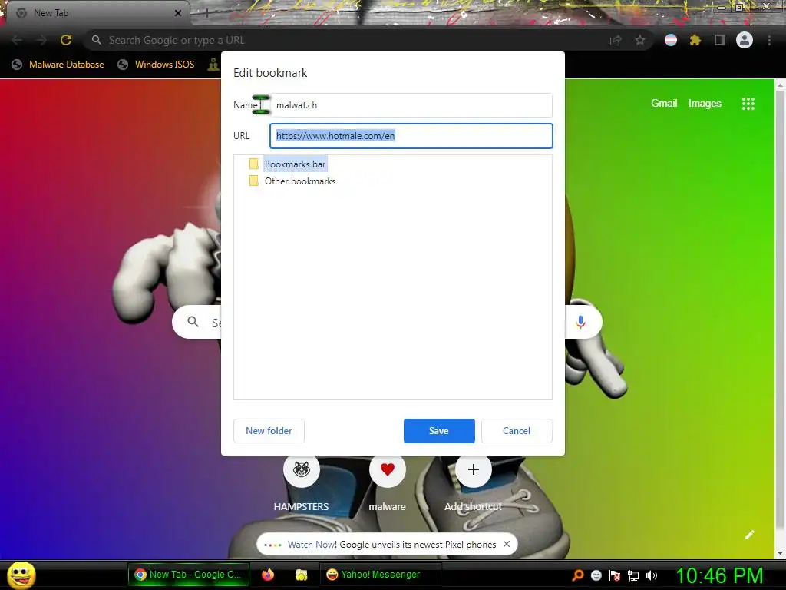
Task: Open the Extensions puzzle icon
Action: pos(695,40)
